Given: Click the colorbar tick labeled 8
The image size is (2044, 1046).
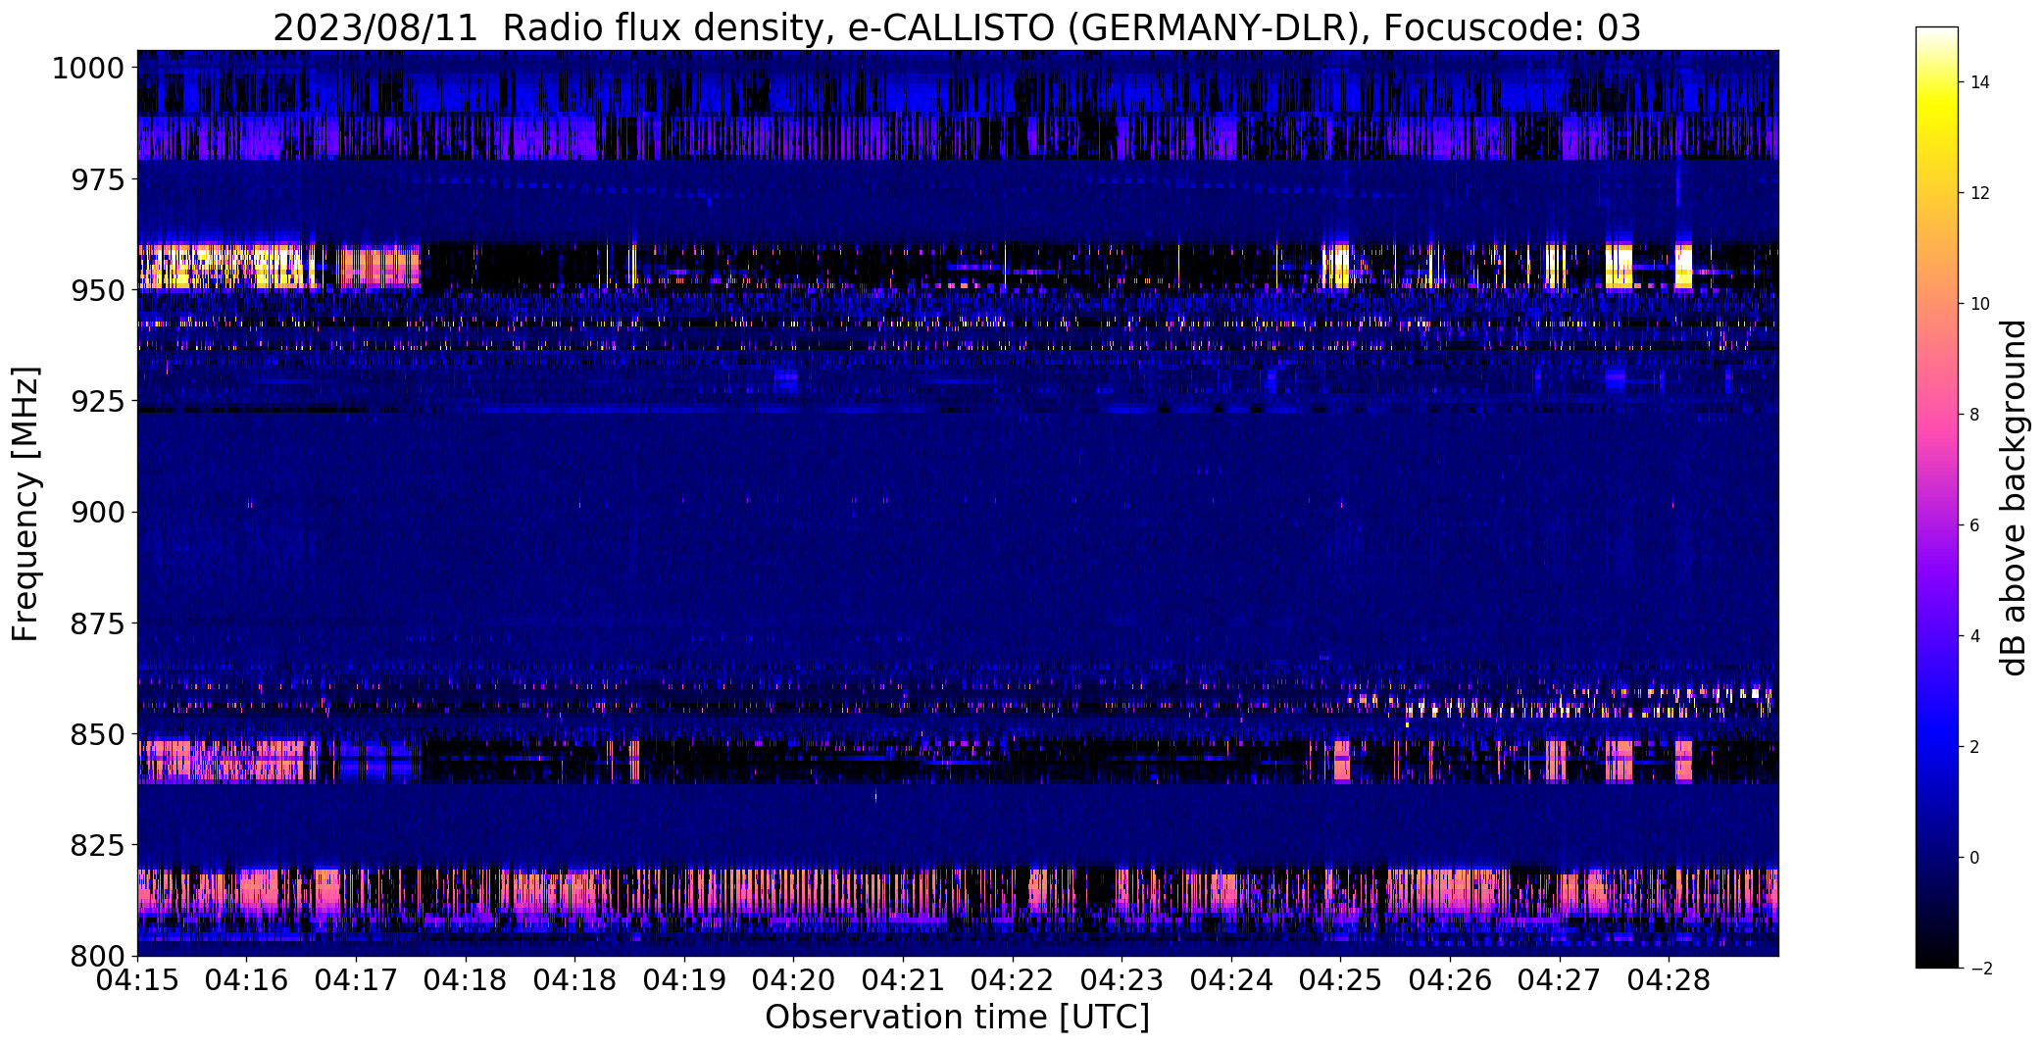Looking at the screenshot, I should point(1974,415).
